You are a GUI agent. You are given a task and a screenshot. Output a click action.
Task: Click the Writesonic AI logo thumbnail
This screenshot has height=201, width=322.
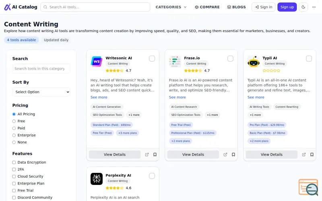97,62
